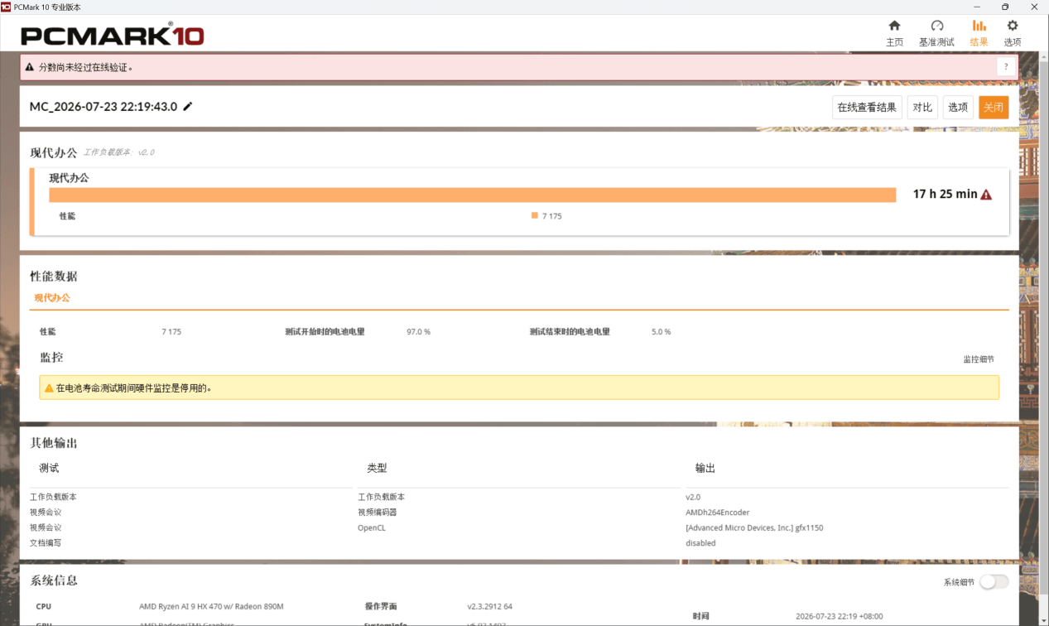Open the 选项 button beside 对比

pyautogui.click(x=958, y=108)
